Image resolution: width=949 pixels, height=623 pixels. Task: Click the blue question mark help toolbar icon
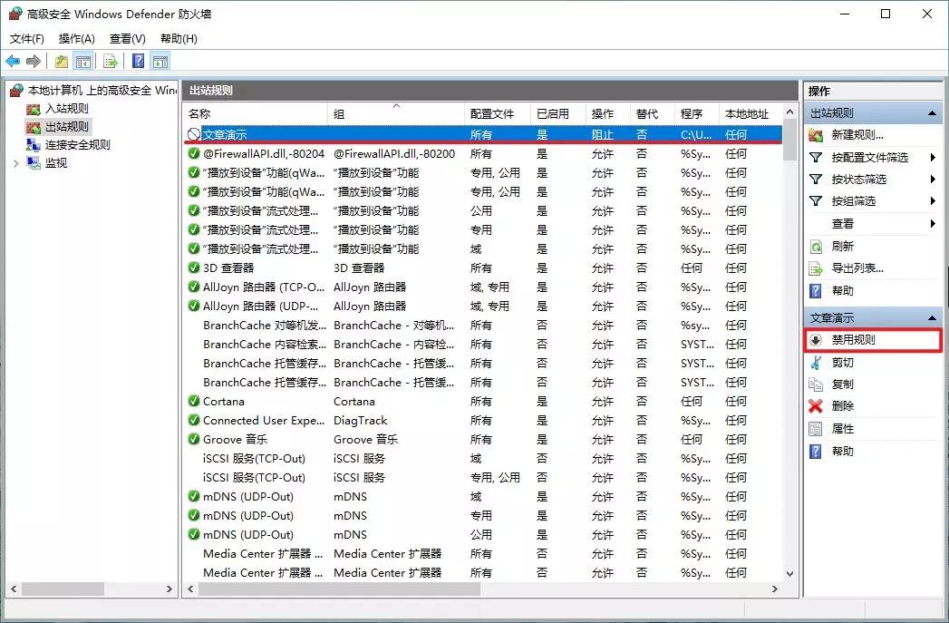pos(136,61)
